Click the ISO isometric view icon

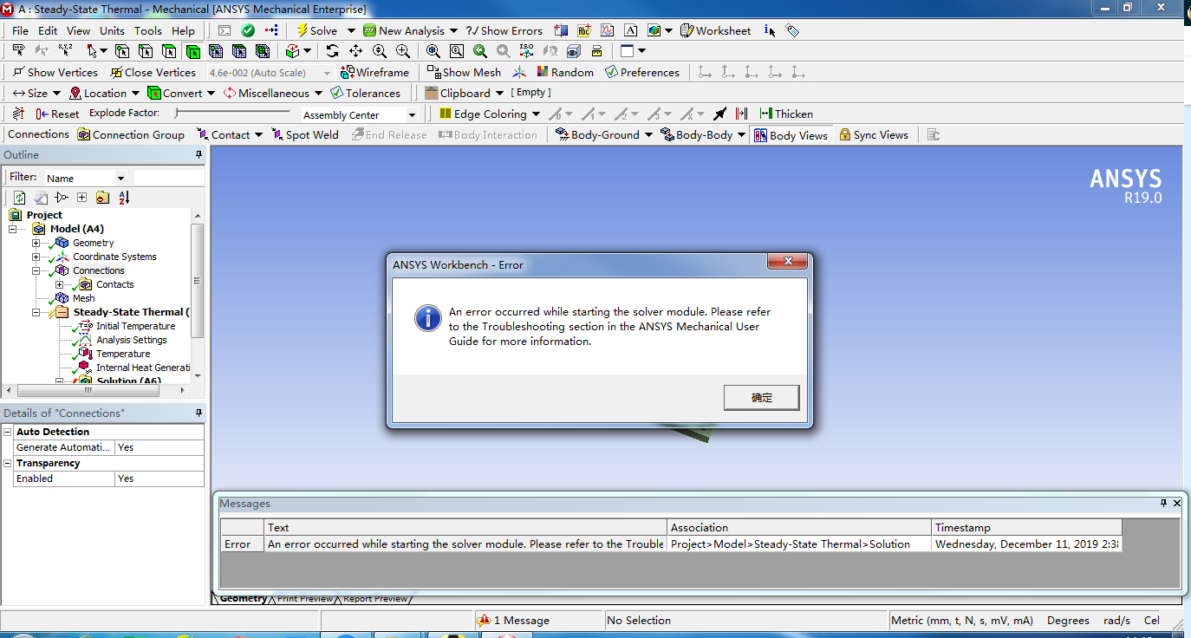click(526, 51)
